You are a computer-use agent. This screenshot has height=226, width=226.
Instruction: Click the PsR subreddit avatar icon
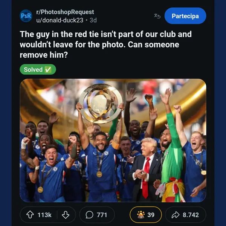coord(26,16)
